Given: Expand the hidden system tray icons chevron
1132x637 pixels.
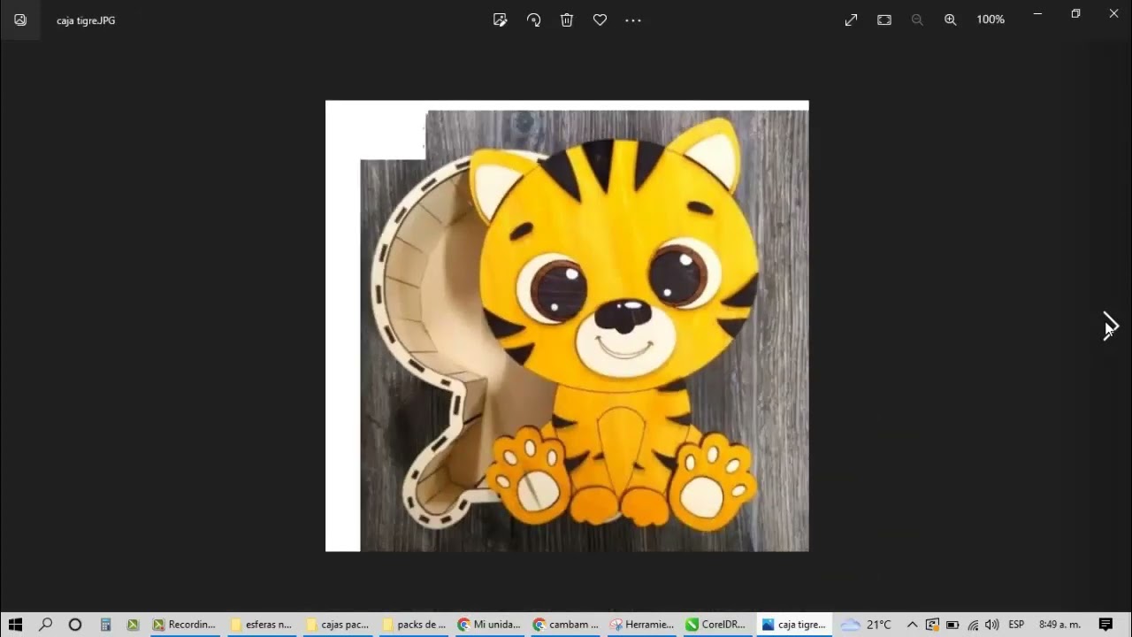Looking at the screenshot, I should (912, 625).
